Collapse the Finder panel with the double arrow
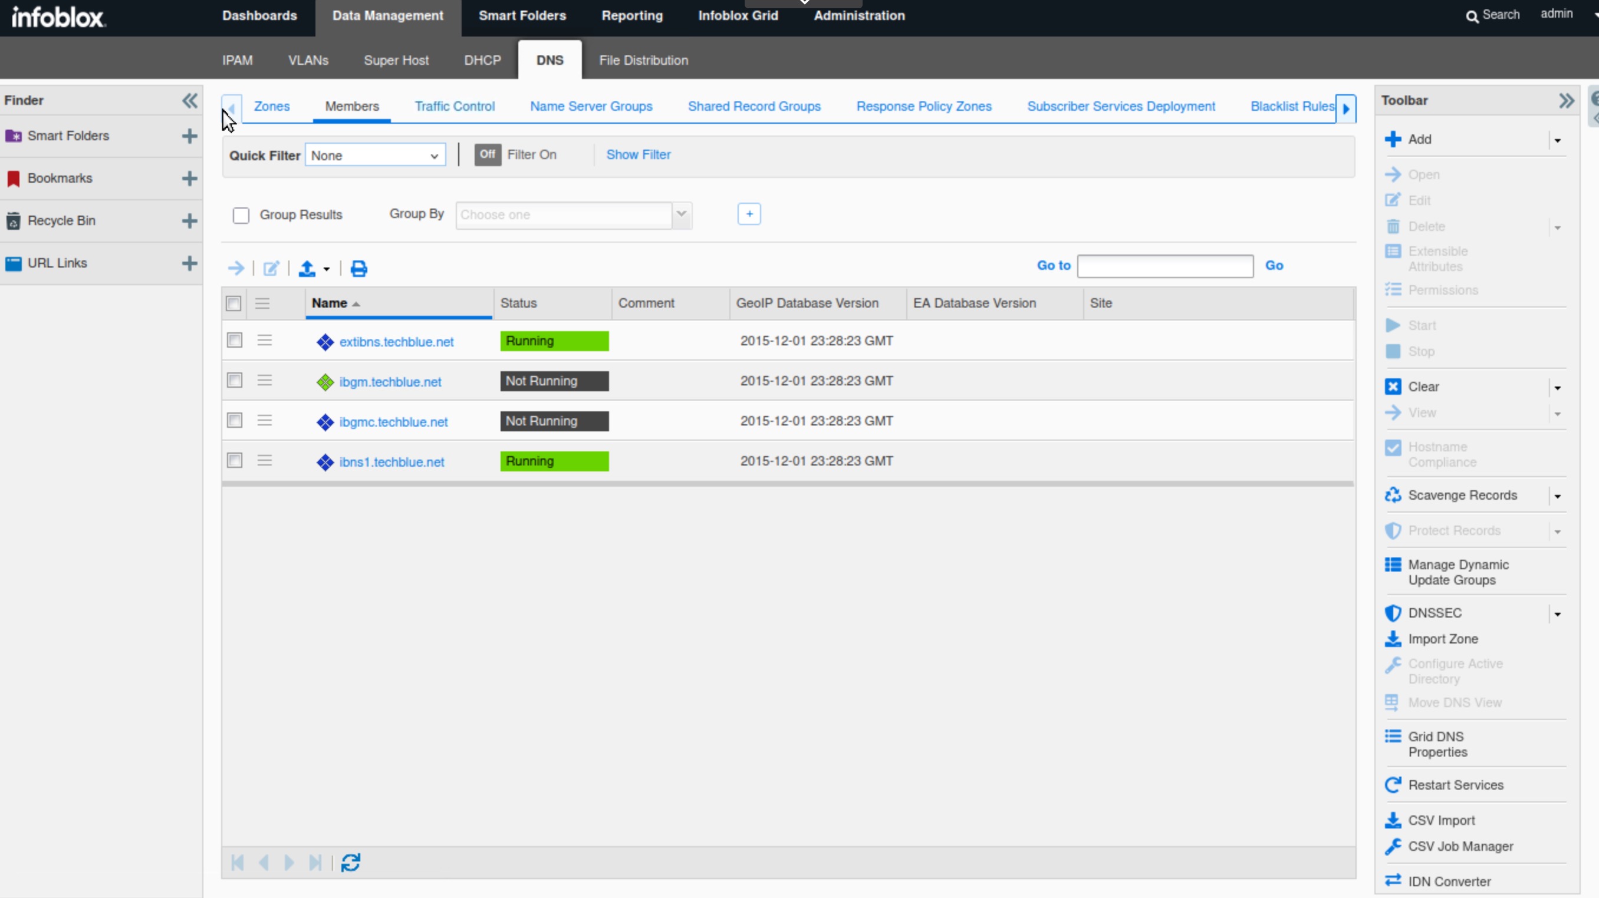1599x898 pixels. pyautogui.click(x=190, y=101)
